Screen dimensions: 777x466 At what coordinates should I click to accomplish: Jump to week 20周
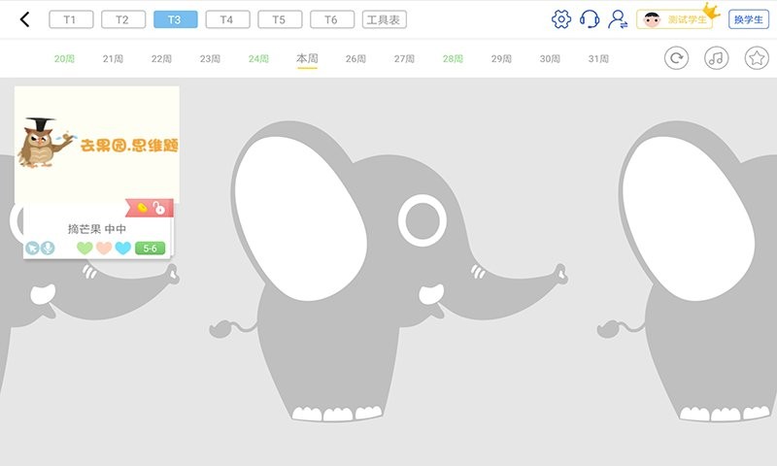pyautogui.click(x=64, y=59)
